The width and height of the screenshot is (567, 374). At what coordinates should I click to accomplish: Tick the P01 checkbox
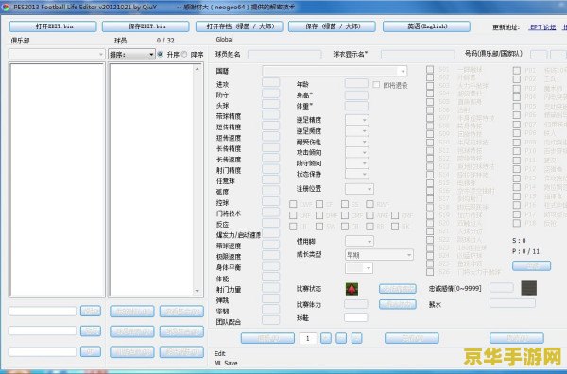click(x=517, y=71)
